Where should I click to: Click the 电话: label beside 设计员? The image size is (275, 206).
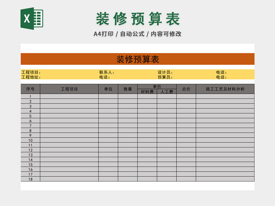(x=221, y=72)
